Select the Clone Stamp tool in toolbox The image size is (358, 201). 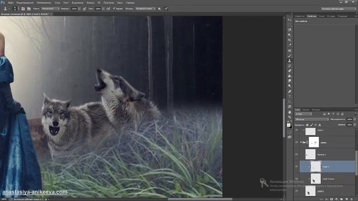(290, 61)
